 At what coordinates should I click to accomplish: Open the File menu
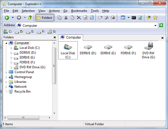pos(7,11)
